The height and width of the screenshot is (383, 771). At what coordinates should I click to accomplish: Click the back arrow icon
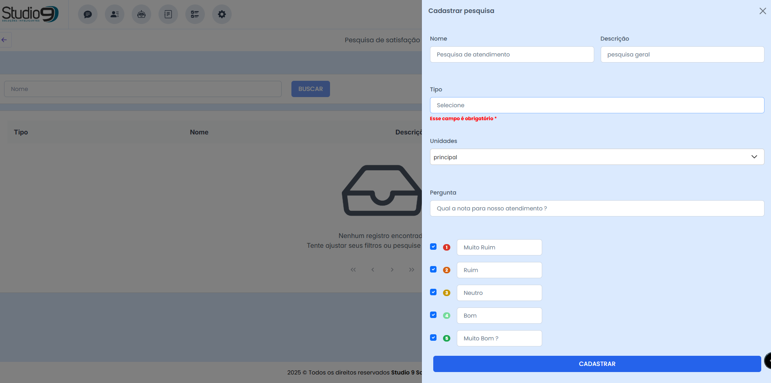coord(4,40)
